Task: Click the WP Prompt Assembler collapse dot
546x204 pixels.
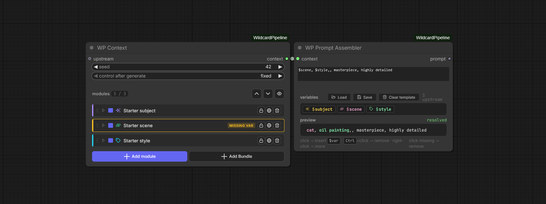Action: [300, 48]
